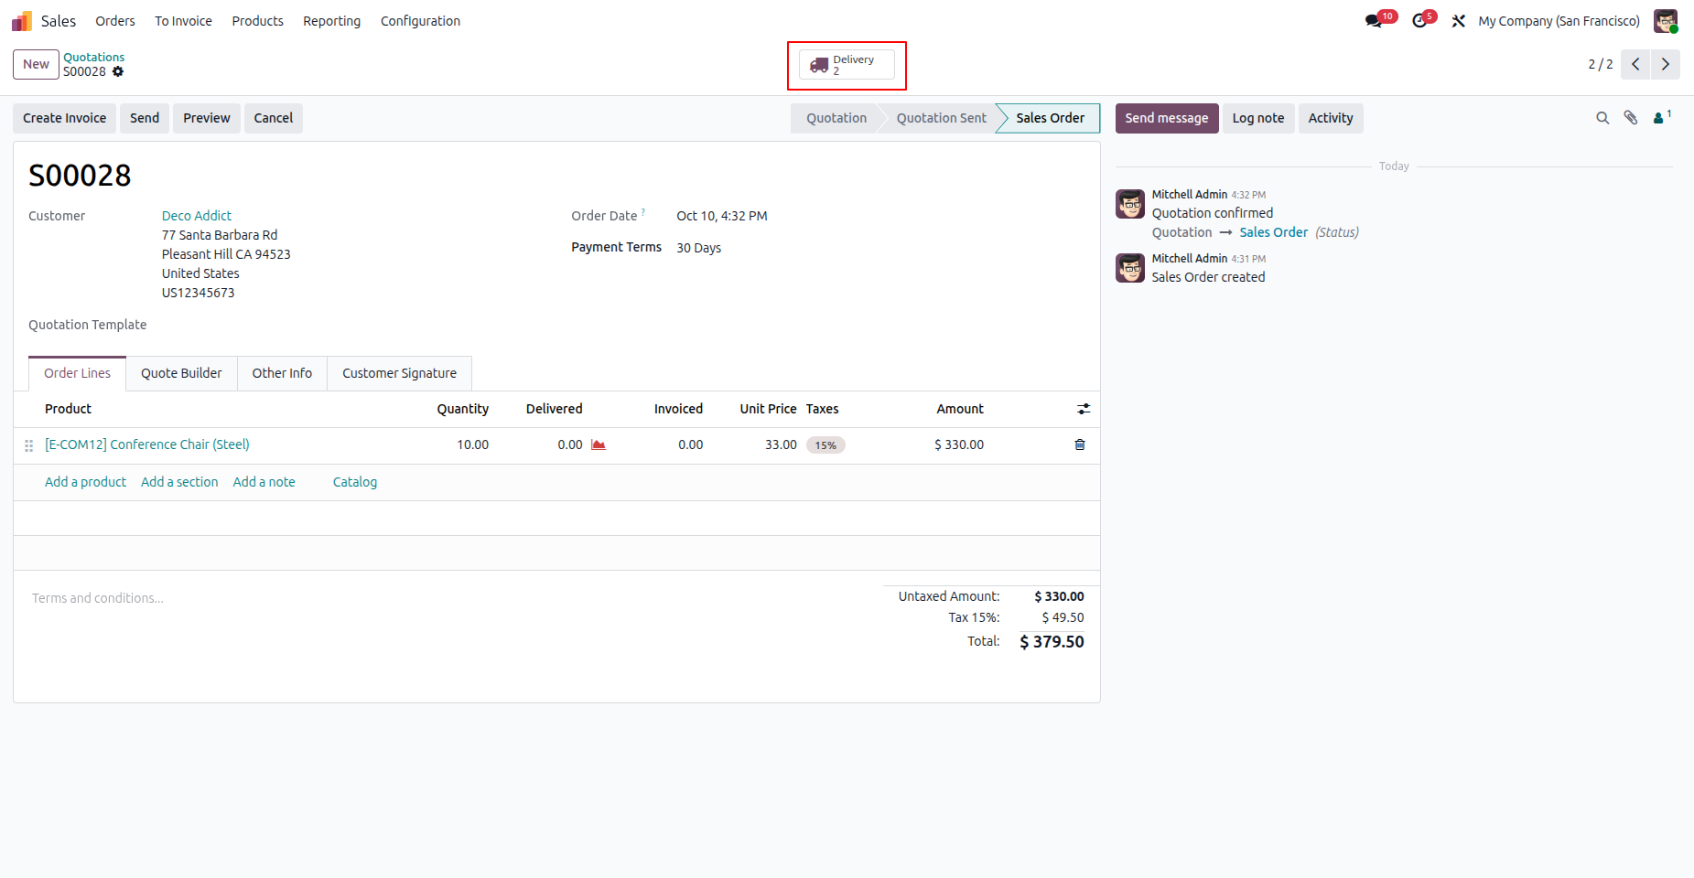Click the invoiced 0.00 cell
The image size is (1694, 878).
691,444
